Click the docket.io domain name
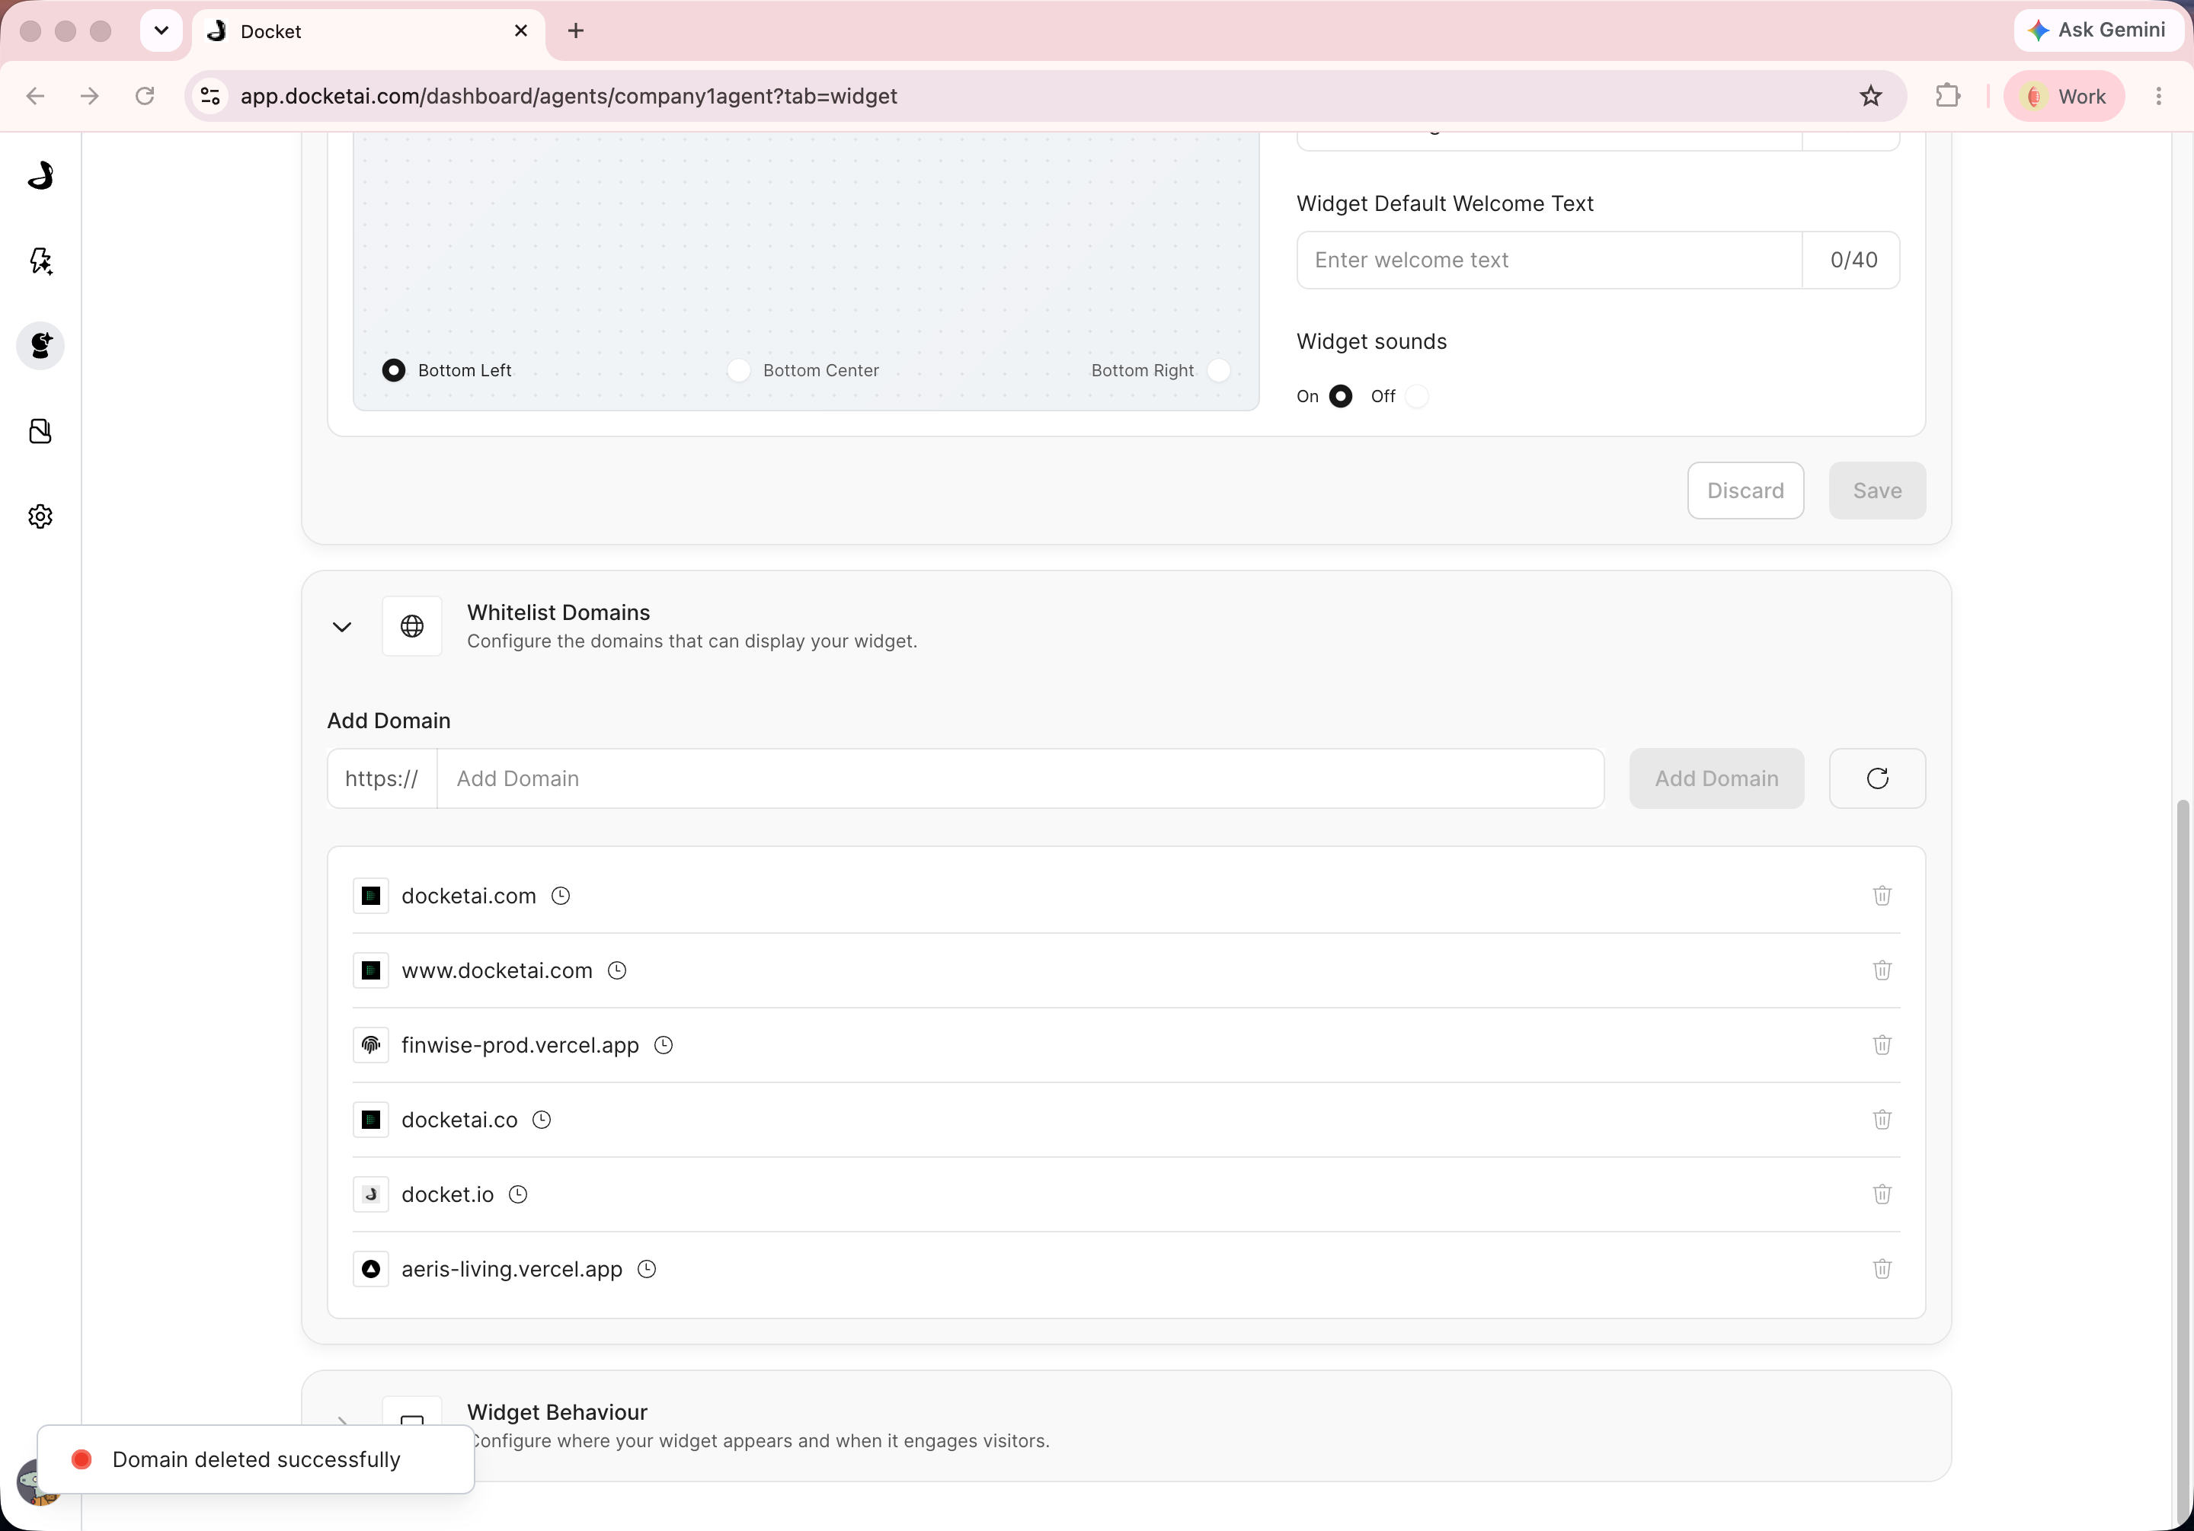Viewport: 2194px width, 1531px height. (447, 1194)
